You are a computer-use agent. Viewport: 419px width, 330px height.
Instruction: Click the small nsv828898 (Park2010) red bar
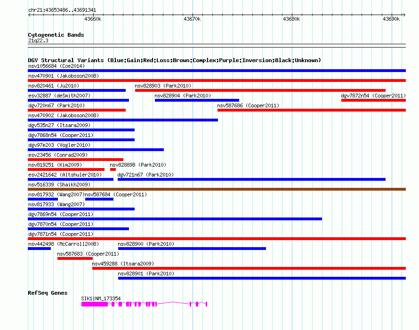113,169
